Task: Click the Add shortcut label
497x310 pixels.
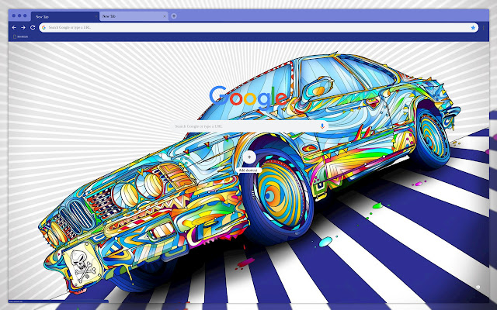Action: [248, 170]
